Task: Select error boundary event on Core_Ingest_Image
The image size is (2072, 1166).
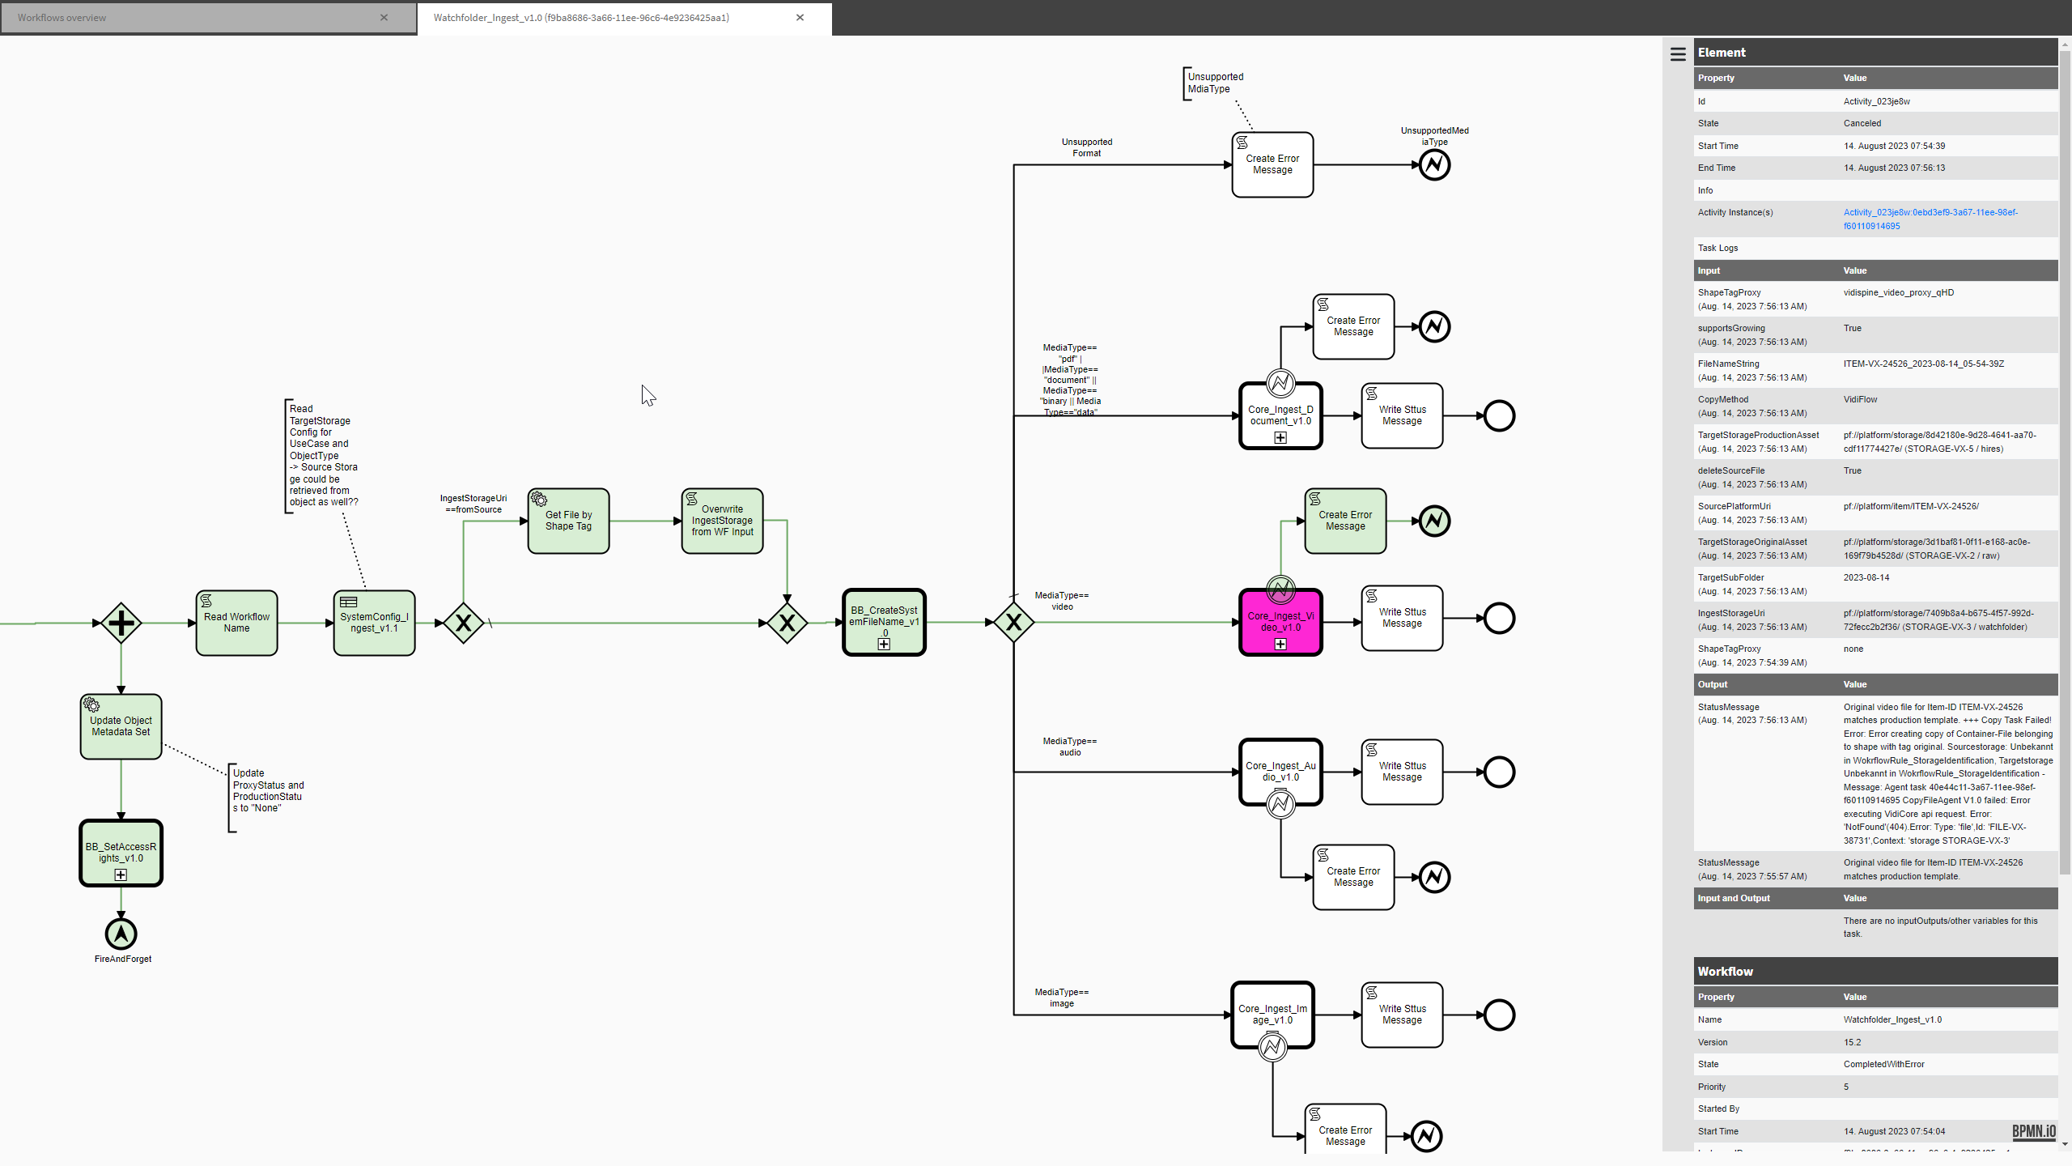Action: click(x=1272, y=1047)
